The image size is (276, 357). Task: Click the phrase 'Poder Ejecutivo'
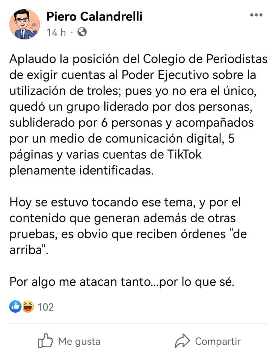[x=165, y=75]
